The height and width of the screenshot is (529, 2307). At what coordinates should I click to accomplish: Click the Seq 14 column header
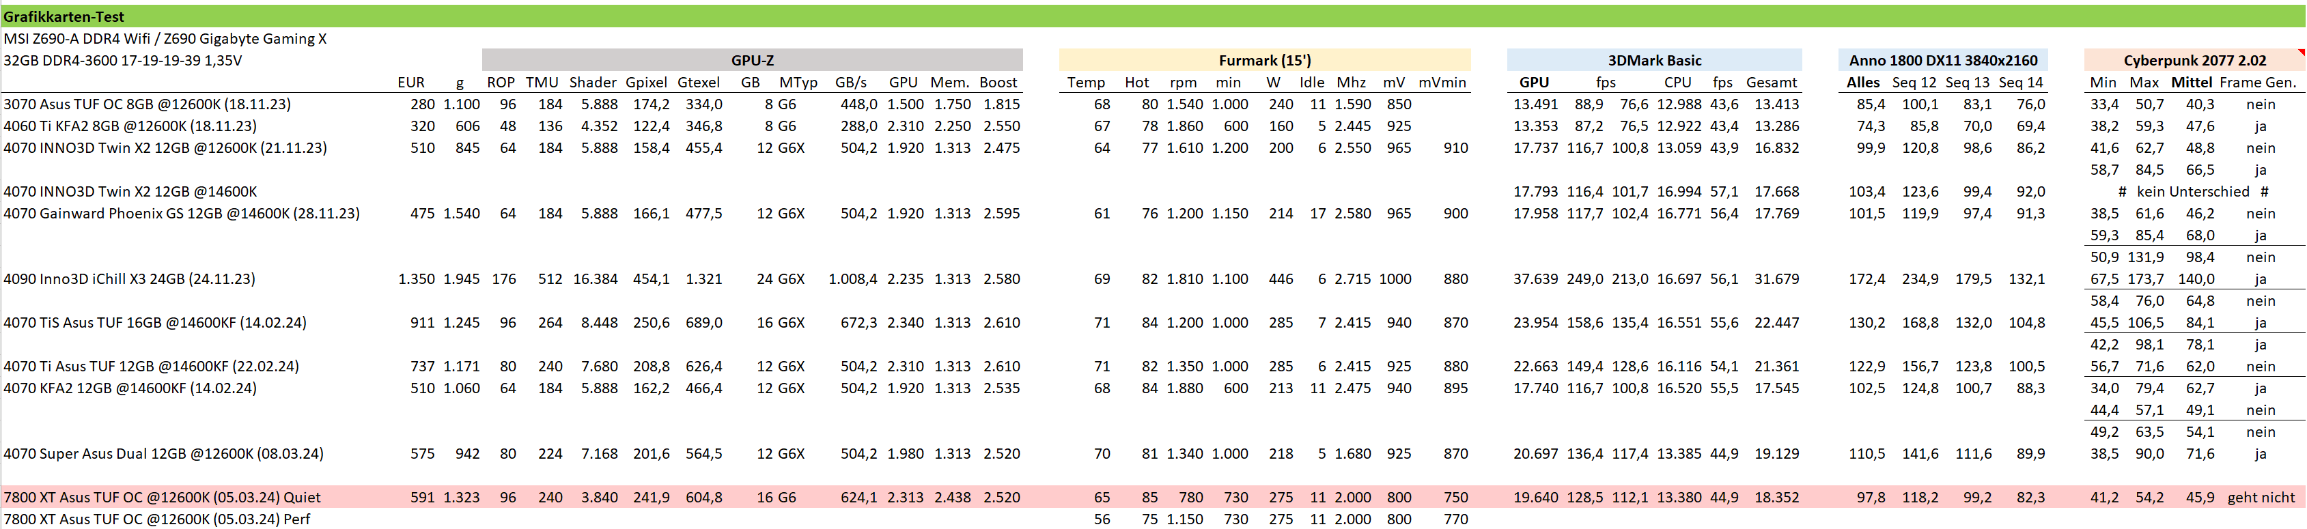(2022, 83)
